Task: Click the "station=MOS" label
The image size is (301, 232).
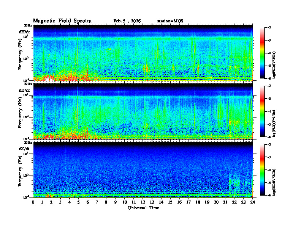Action: tap(170, 21)
